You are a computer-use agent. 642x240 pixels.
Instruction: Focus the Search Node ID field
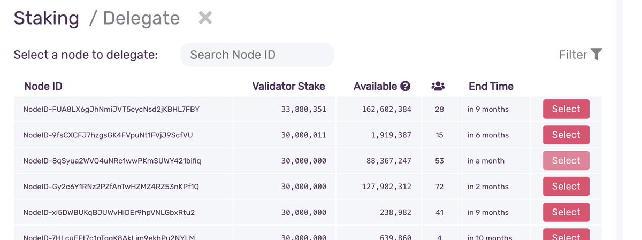pyautogui.click(x=257, y=55)
